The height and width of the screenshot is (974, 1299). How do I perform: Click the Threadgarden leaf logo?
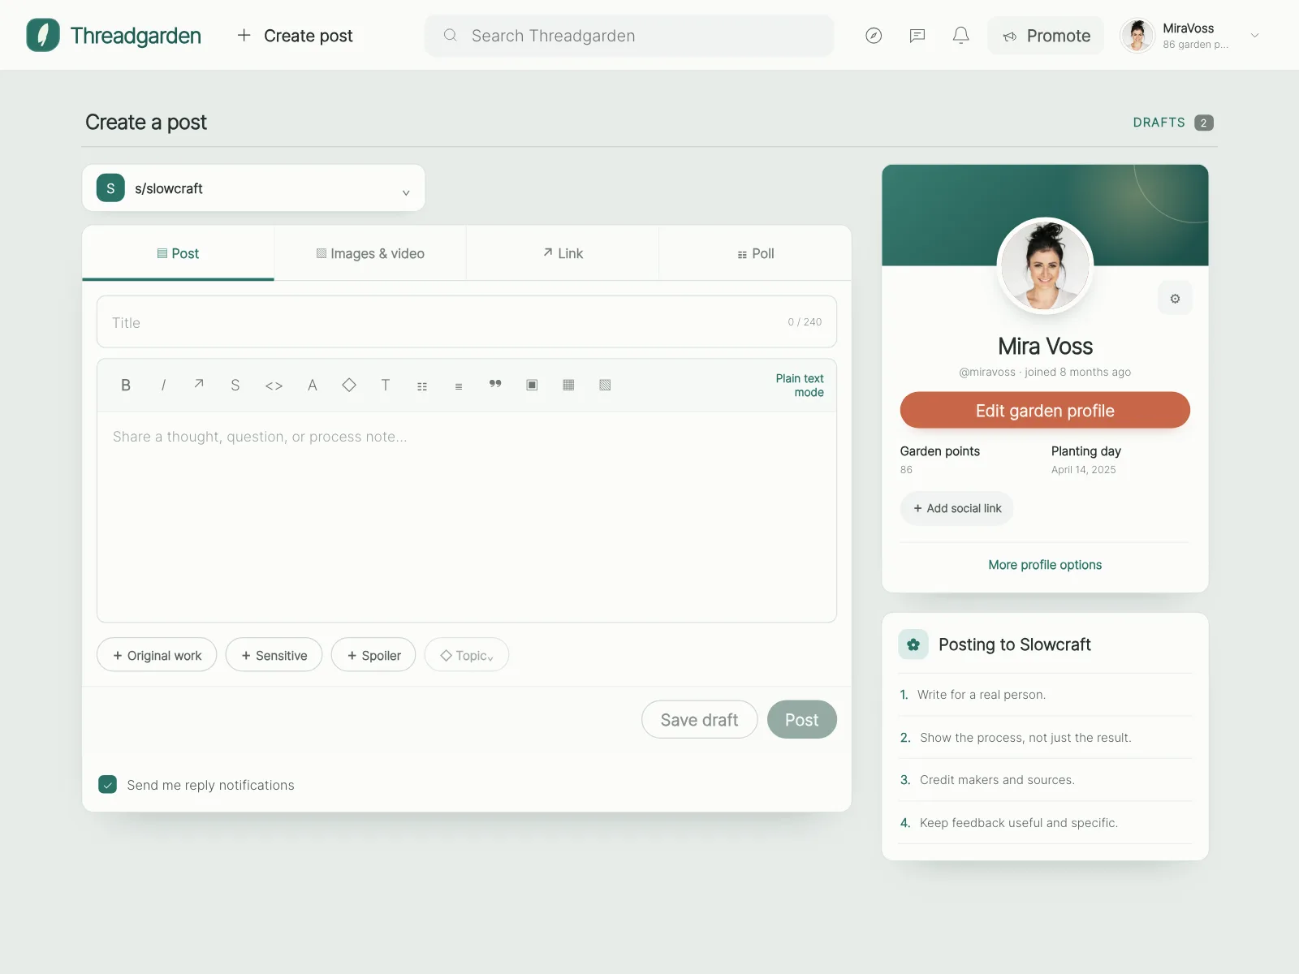pyautogui.click(x=43, y=35)
